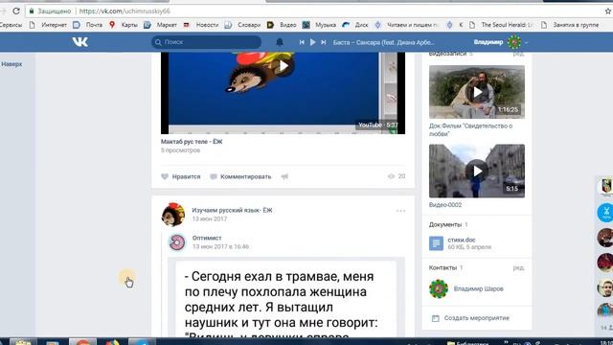Reload the page in the browser

pos(16,11)
